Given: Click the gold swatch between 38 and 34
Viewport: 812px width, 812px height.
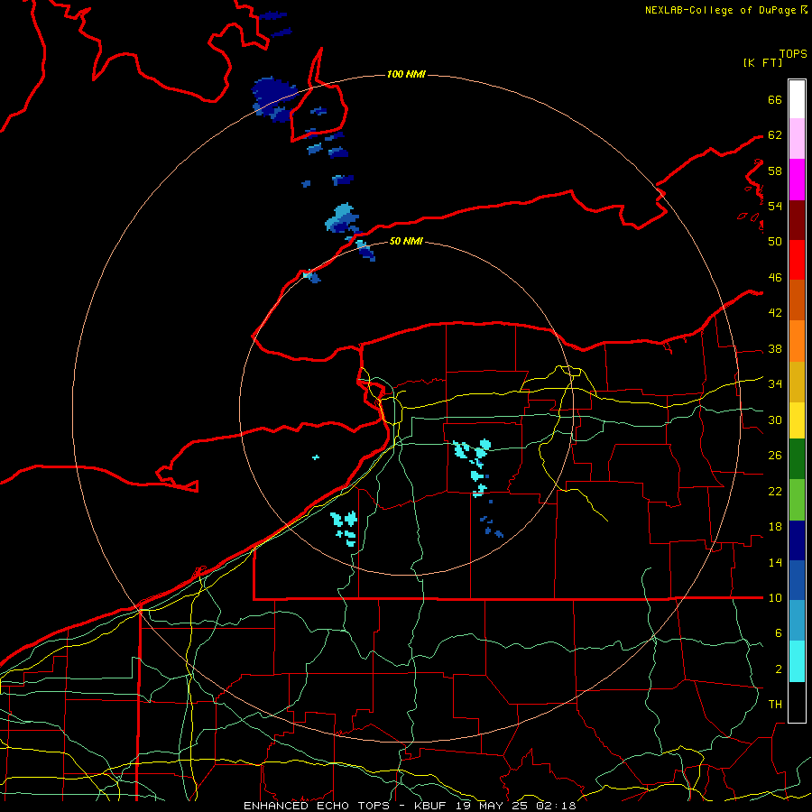Looking at the screenshot, I should (797, 382).
